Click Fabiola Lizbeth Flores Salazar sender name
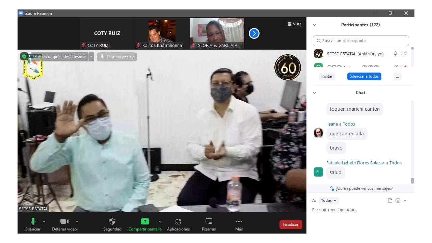The width and height of the screenshot is (432, 243). click(355, 163)
